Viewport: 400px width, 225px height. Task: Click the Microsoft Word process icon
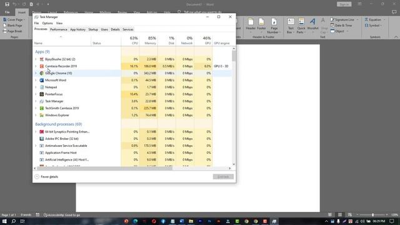42,80
